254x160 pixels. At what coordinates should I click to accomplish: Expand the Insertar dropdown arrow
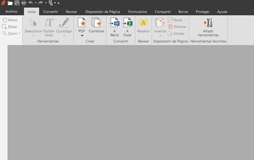160,35
